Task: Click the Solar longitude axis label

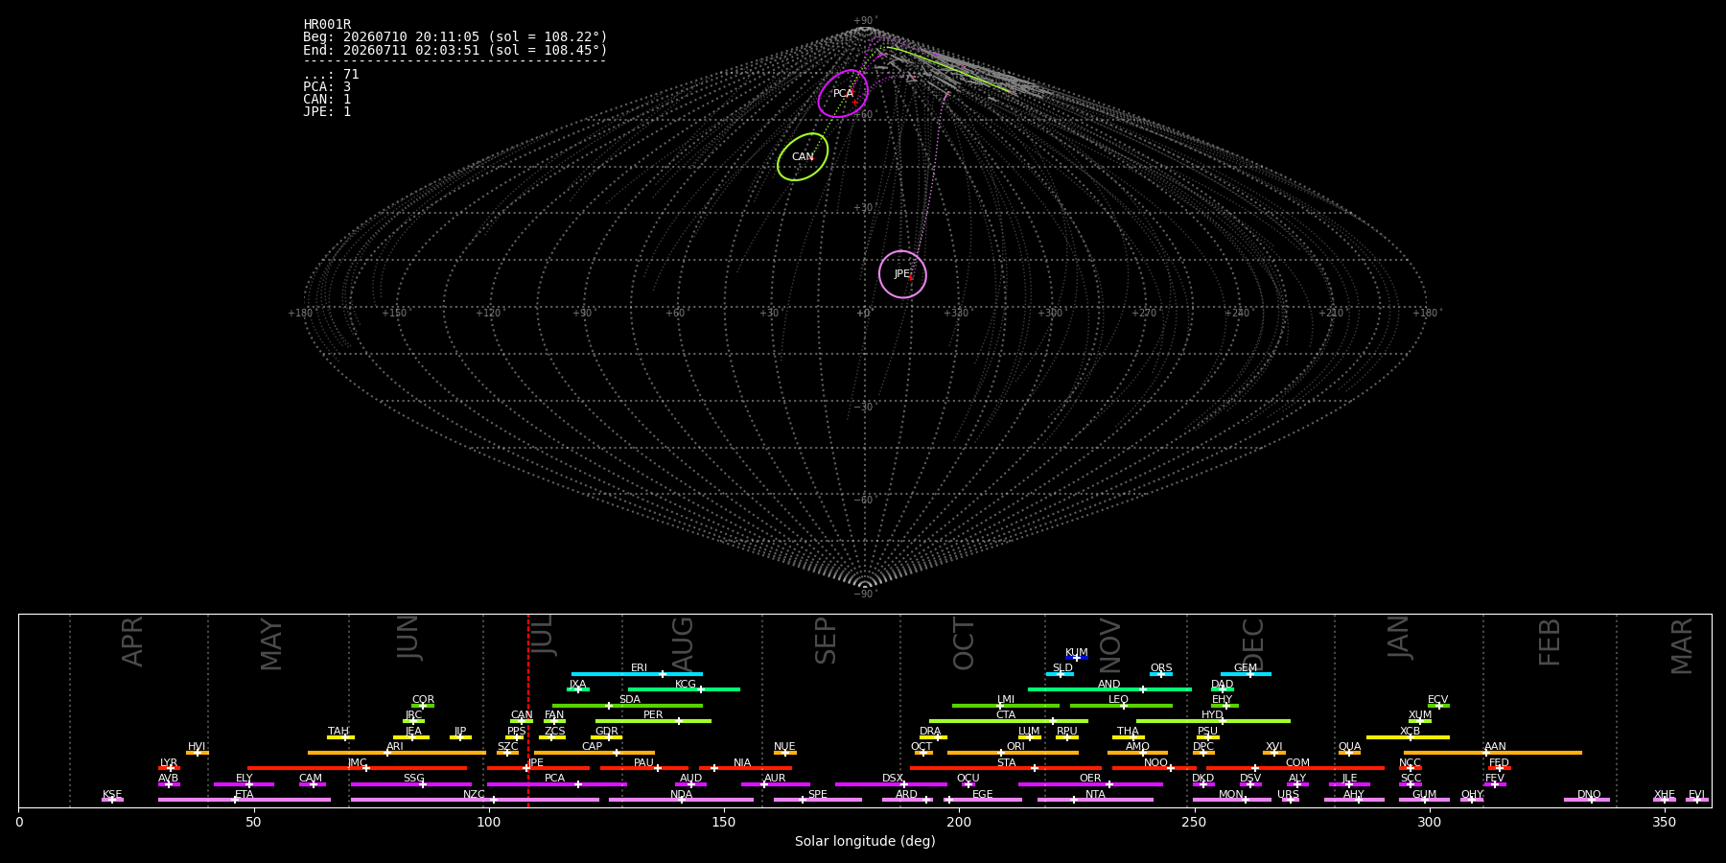Action: coord(865,842)
